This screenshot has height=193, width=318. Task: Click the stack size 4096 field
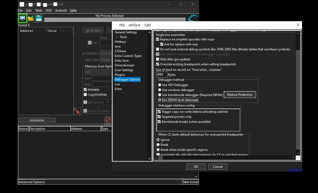point(162,74)
